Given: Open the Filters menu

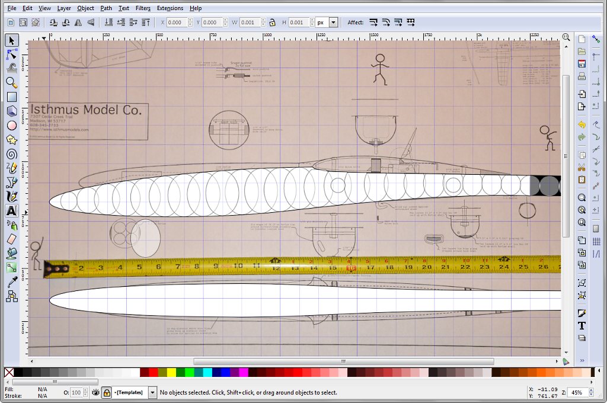Looking at the screenshot, I should (x=143, y=8).
